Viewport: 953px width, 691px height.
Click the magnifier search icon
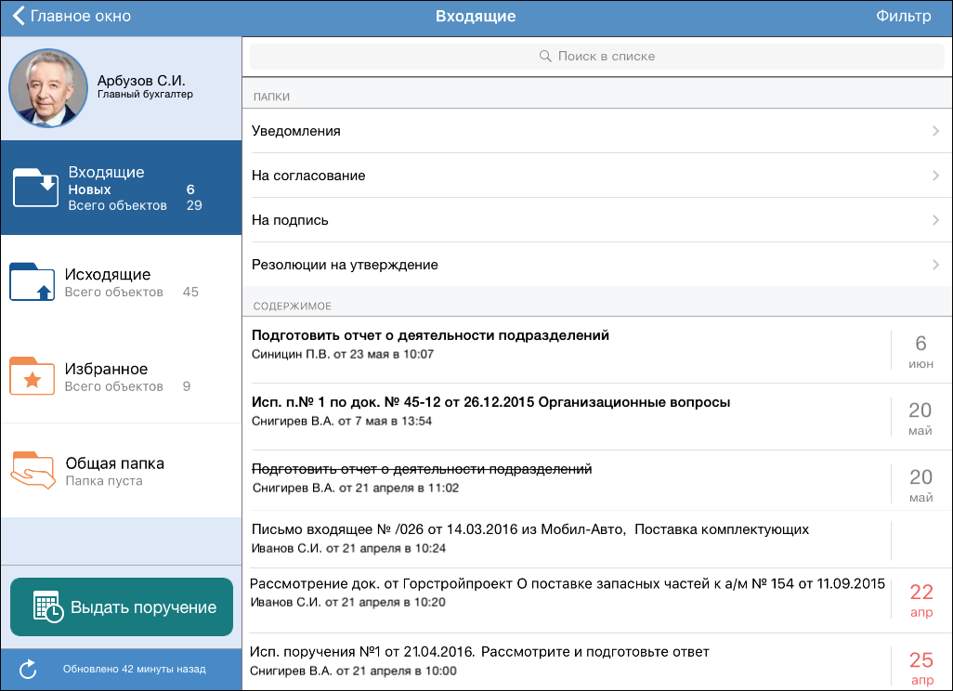(x=545, y=56)
